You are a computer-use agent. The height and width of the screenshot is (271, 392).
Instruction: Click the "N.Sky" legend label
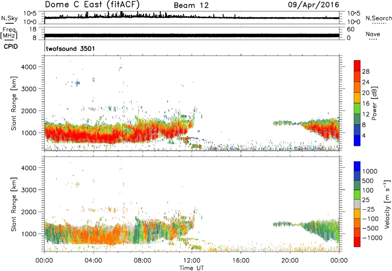[9, 19]
